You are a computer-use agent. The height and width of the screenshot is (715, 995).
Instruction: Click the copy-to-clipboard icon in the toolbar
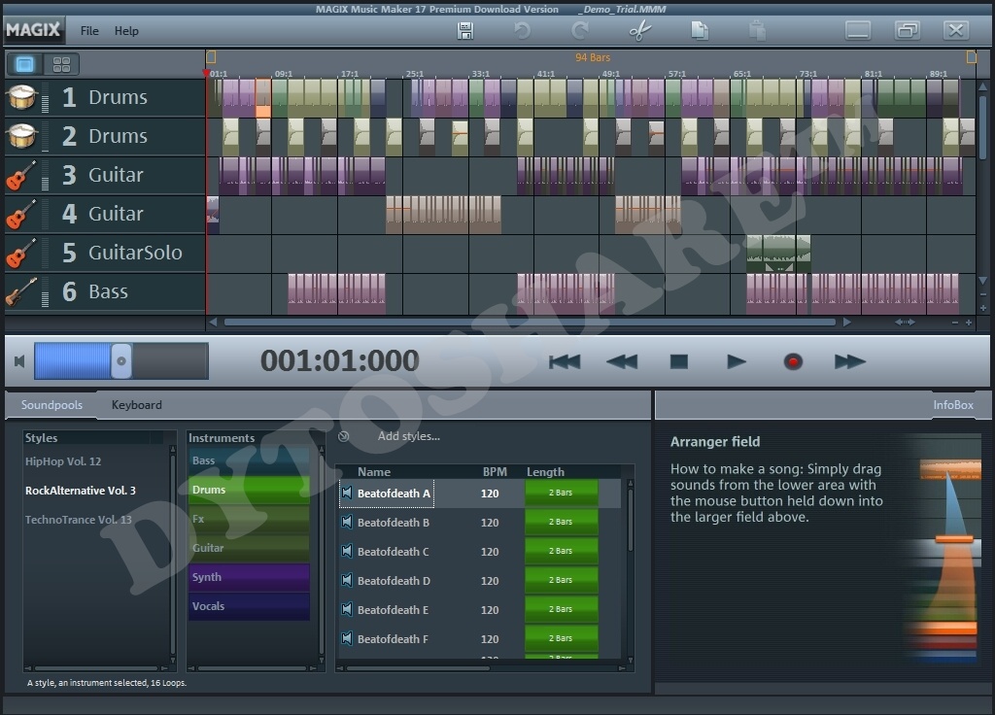699,30
